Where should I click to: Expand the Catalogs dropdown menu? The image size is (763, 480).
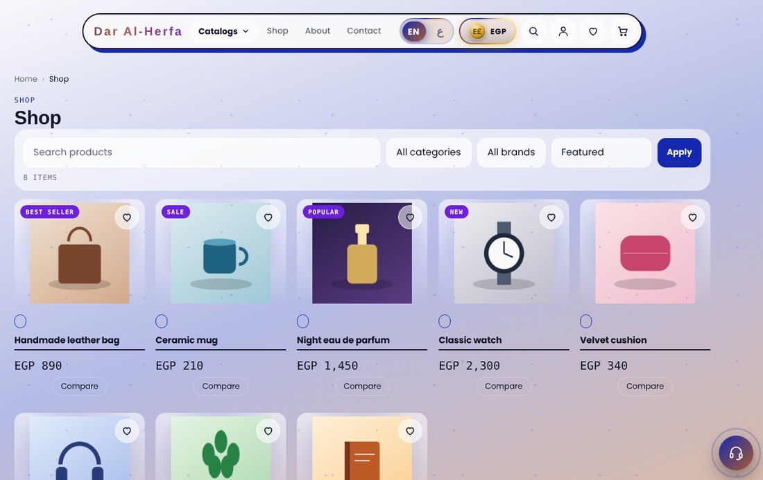223,31
